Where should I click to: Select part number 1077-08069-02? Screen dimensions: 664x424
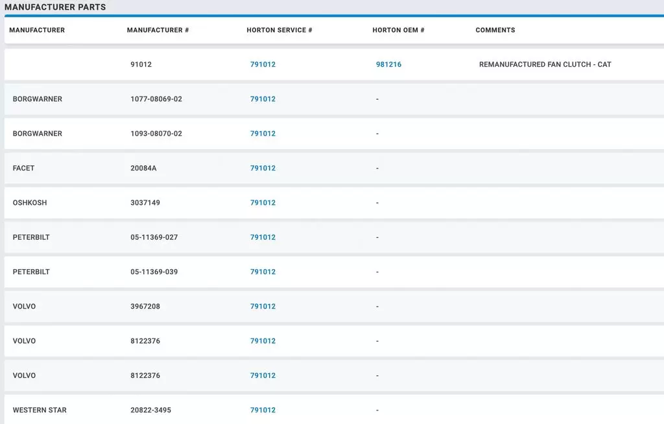coord(156,99)
